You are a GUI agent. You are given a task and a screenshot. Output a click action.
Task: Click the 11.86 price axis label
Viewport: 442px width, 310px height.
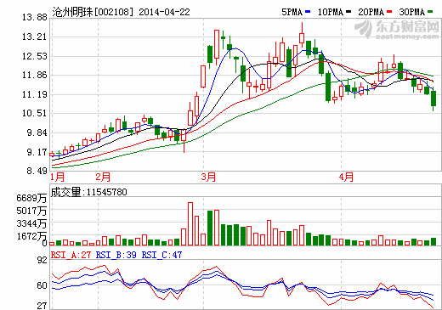click(x=35, y=75)
